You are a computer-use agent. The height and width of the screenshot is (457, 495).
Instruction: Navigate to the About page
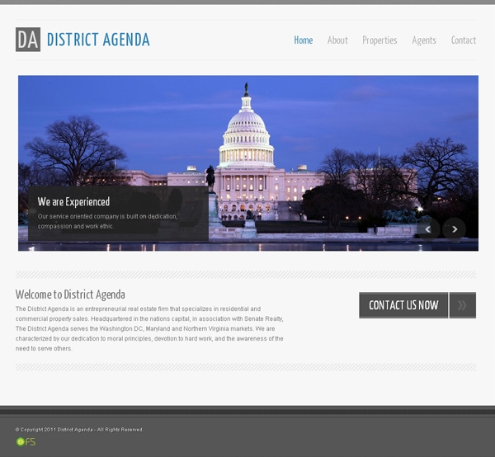337,40
